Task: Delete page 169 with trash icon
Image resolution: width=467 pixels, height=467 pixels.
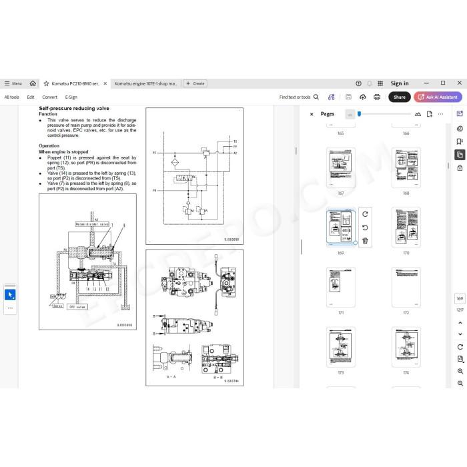Action: tap(365, 241)
